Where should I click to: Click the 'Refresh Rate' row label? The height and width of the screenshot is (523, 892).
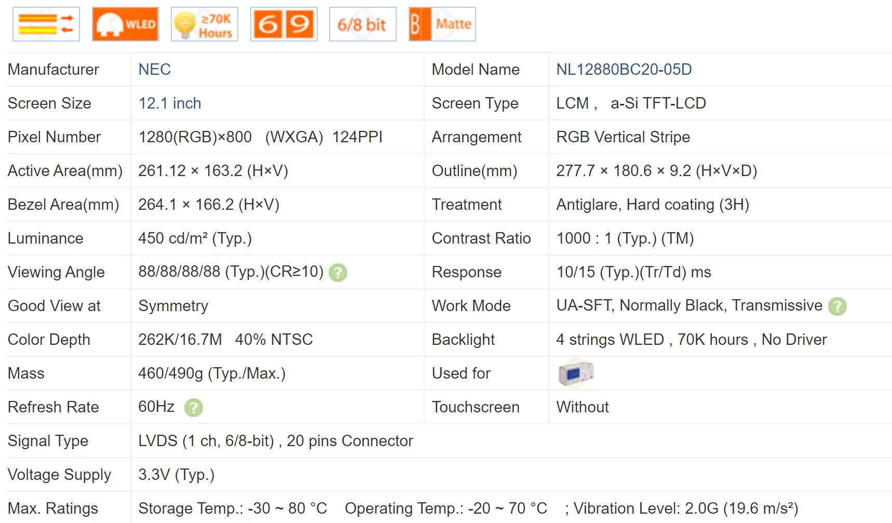[x=53, y=407]
